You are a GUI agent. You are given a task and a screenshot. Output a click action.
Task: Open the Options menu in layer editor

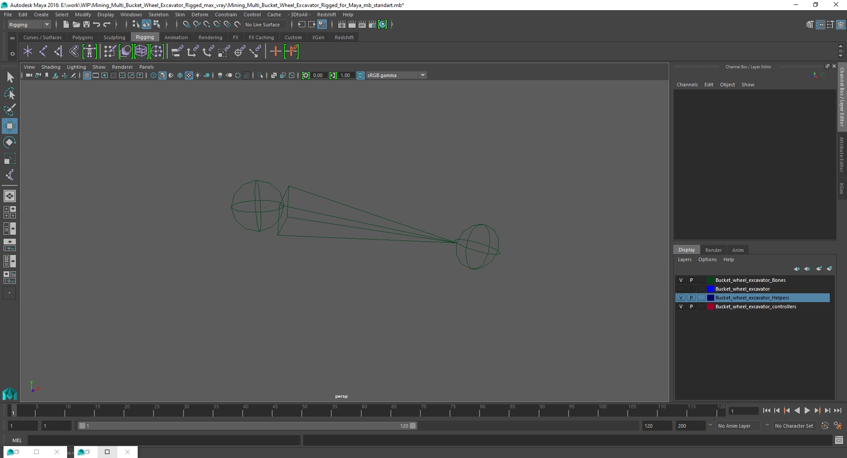pos(707,259)
